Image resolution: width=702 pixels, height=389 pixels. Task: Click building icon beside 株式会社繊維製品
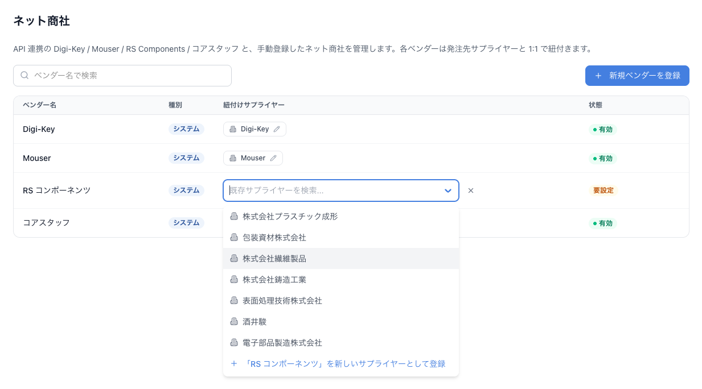pos(234,259)
